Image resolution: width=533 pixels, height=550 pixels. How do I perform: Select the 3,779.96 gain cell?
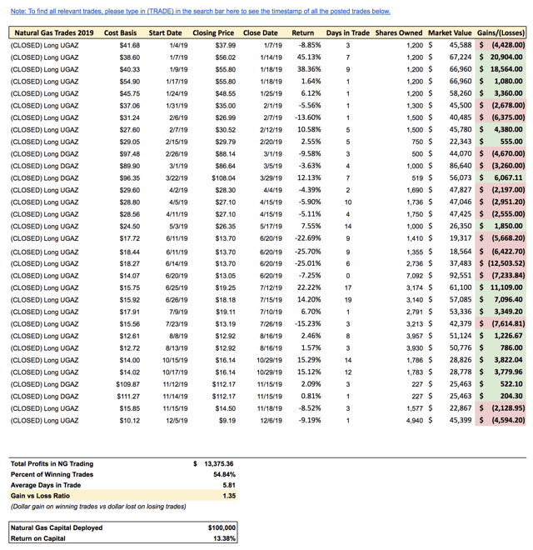tap(501, 372)
